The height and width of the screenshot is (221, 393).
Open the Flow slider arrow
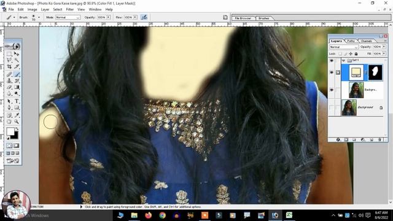(x=135, y=17)
